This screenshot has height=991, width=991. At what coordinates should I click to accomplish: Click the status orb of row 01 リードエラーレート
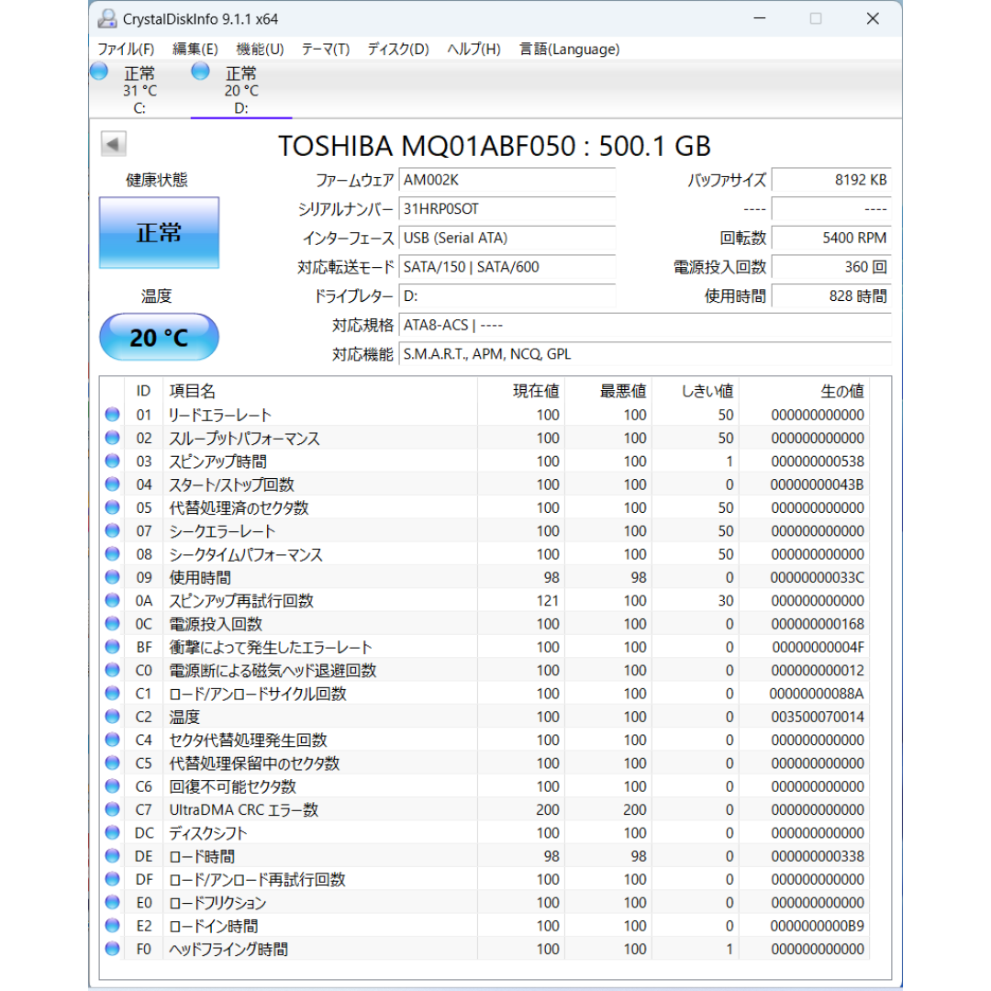click(x=113, y=415)
